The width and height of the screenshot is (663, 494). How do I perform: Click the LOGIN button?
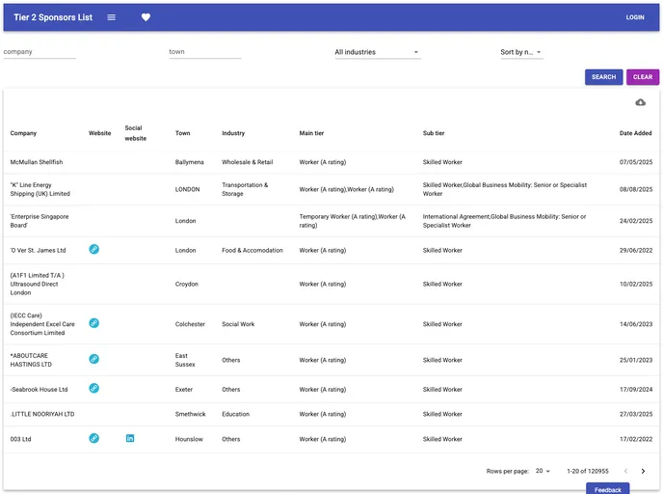click(x=635, y=17)
